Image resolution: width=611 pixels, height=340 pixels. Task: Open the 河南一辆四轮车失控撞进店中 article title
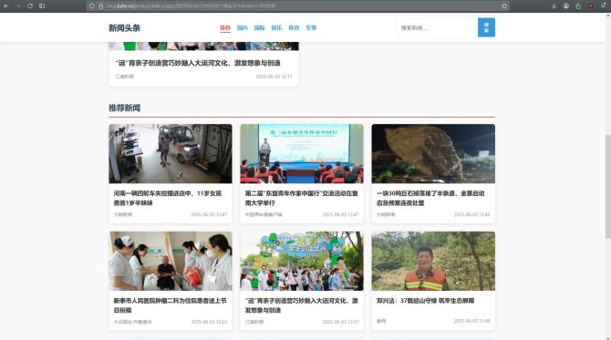click(168, 198)
